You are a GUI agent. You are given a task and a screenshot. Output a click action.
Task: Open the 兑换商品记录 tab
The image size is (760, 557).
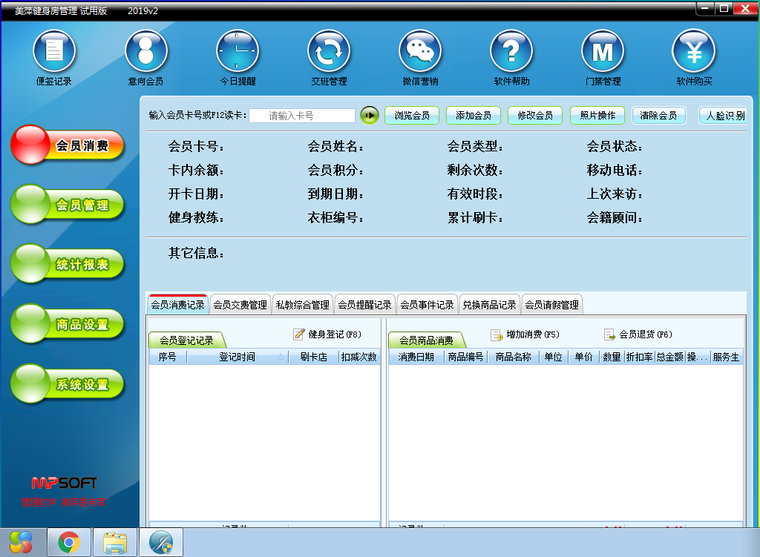[x=489, y=305]
